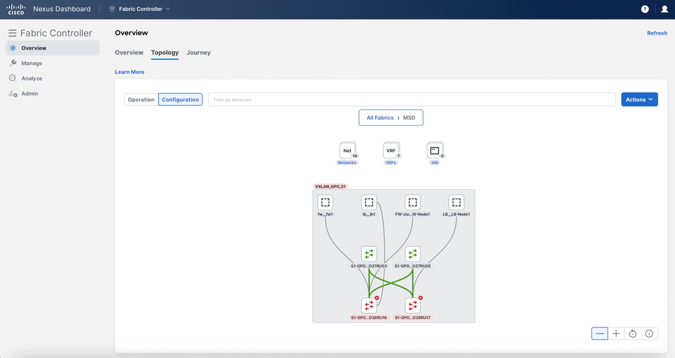Click the S1-GPO...D37RU05 label
Image resolution: width=675 pixels, height=358 pixels.
(413, 266)
